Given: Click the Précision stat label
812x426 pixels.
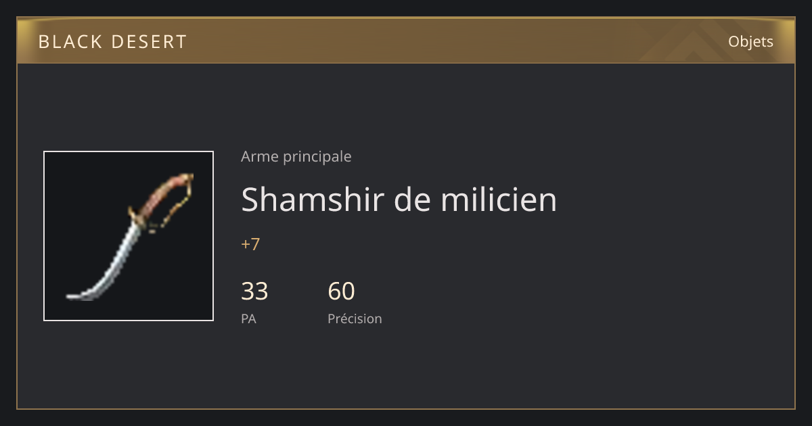Looking at the screenshot, I should 355,318.
